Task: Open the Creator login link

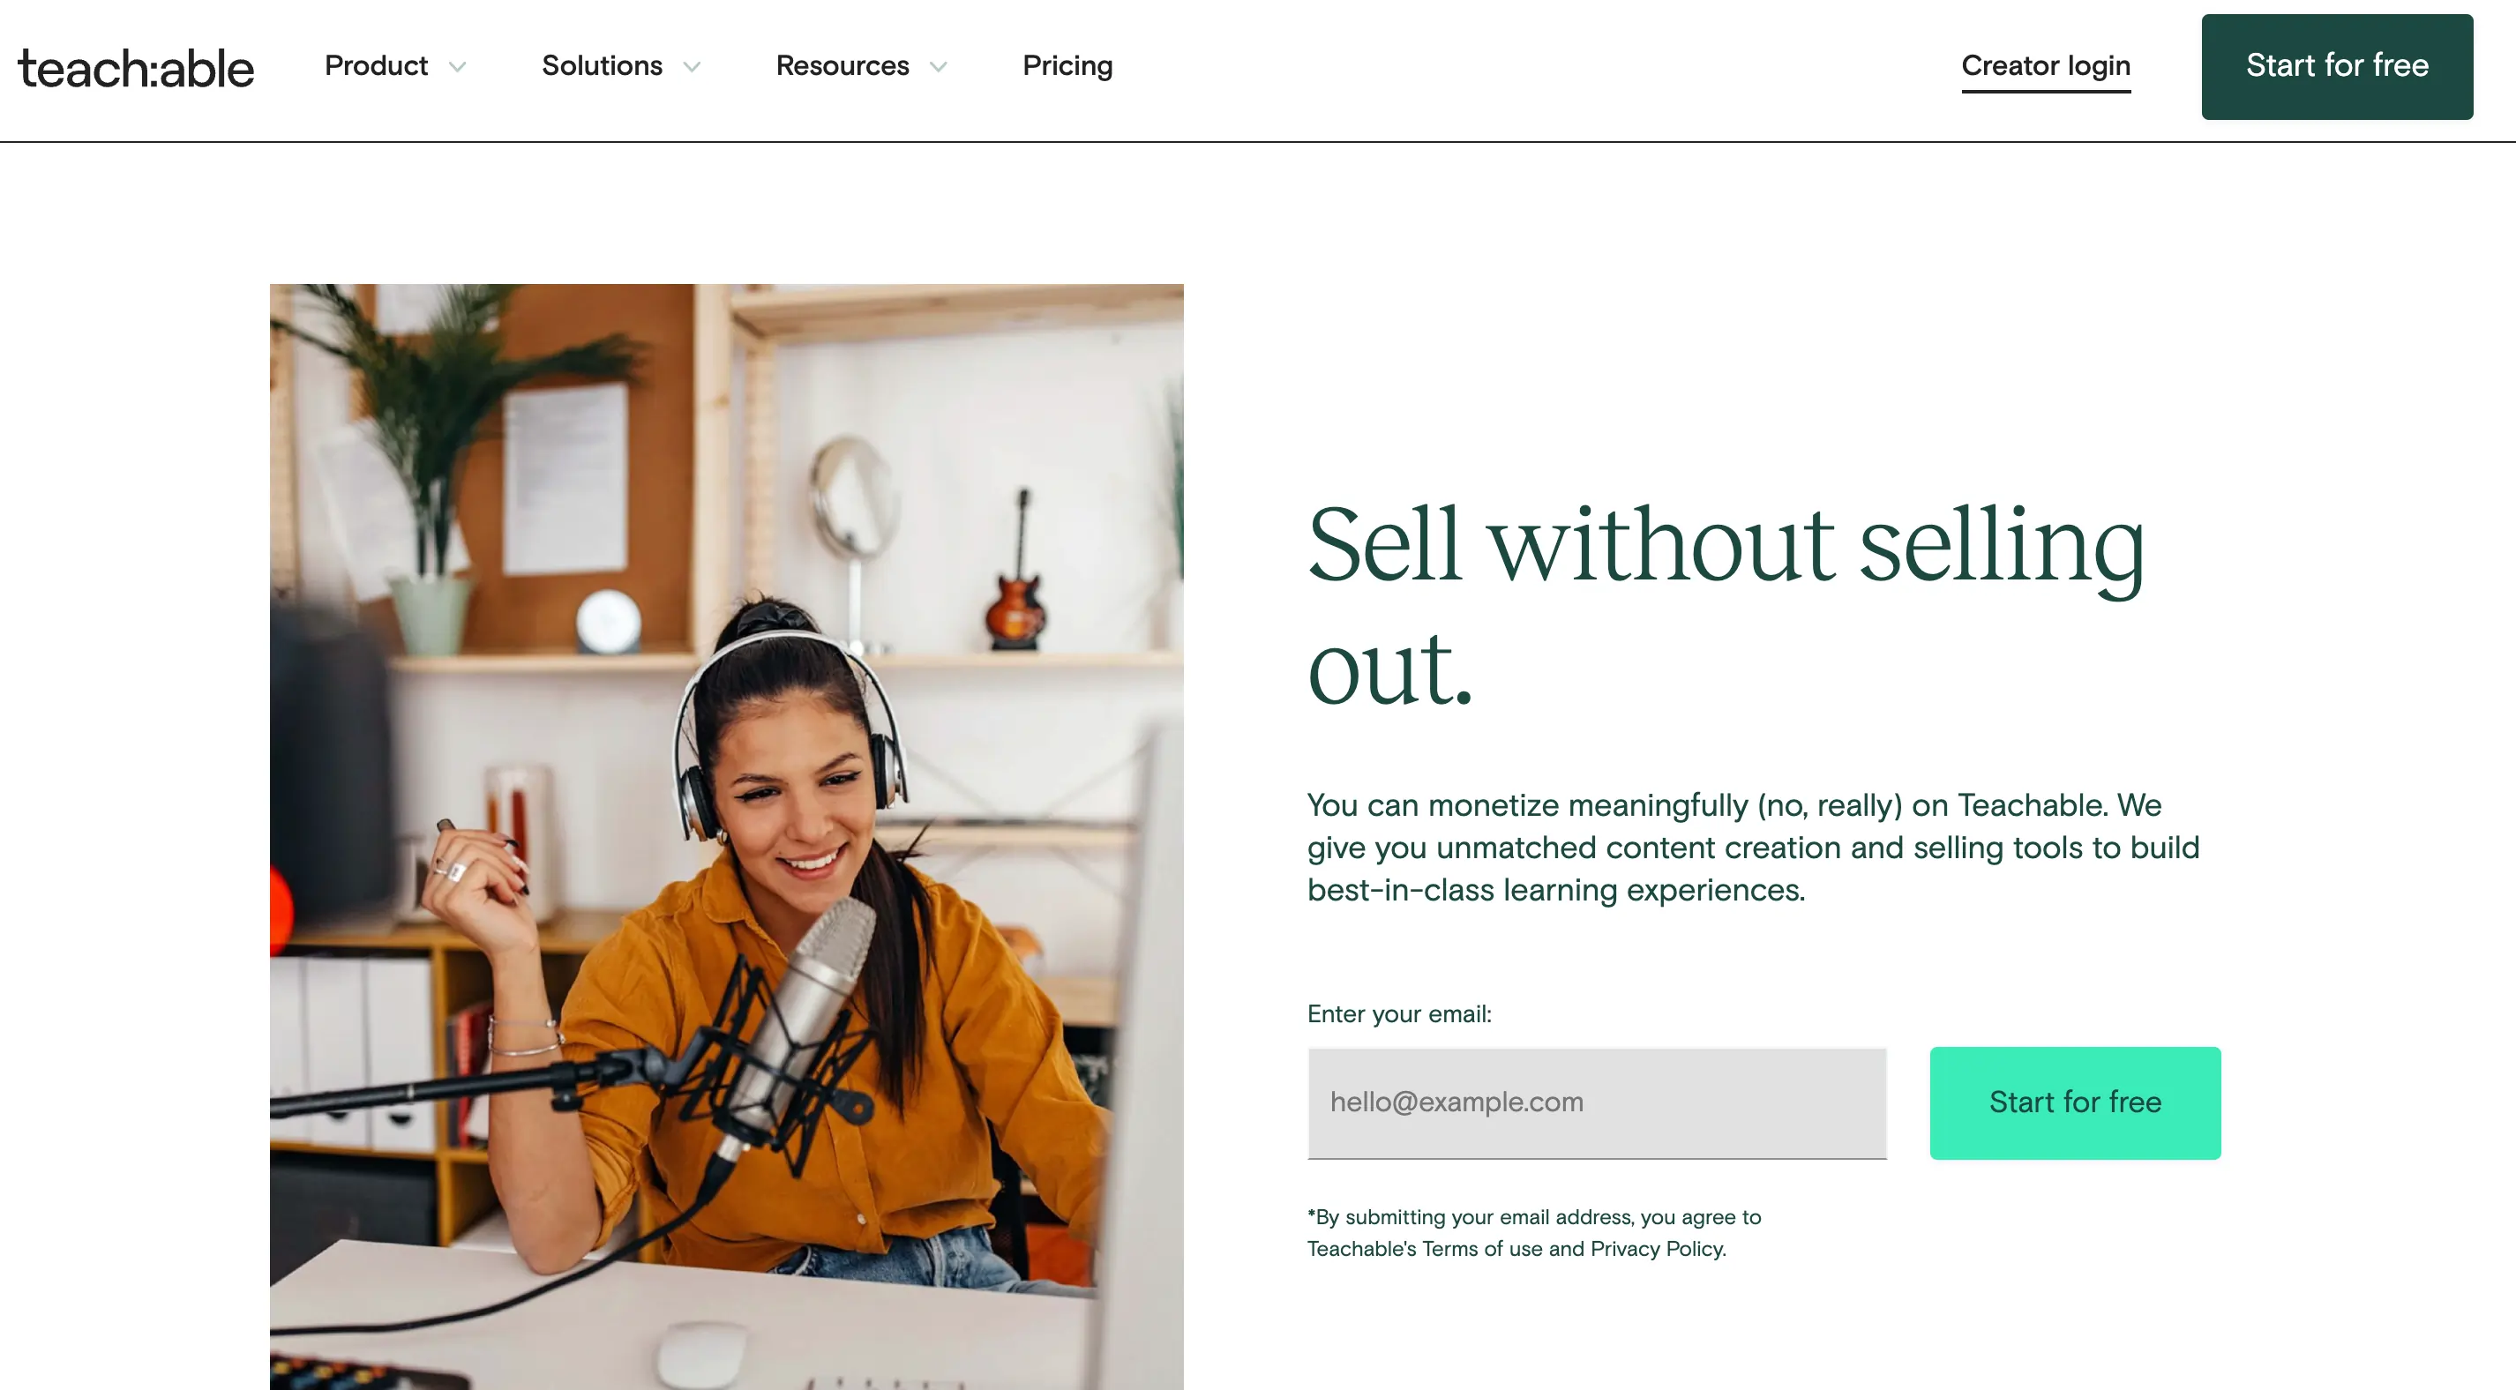Action: (2045, 66)
